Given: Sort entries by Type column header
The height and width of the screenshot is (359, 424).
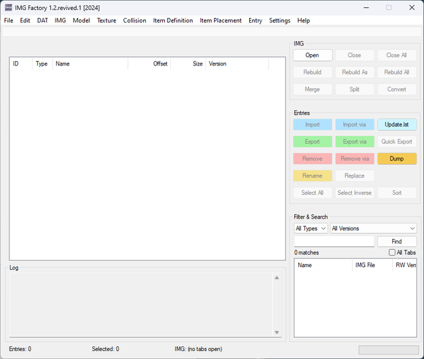Looking at the screenshot, I should tap(42, 64).
